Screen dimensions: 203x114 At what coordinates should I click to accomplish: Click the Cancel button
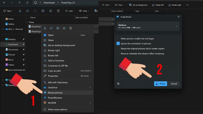[174, 84]
